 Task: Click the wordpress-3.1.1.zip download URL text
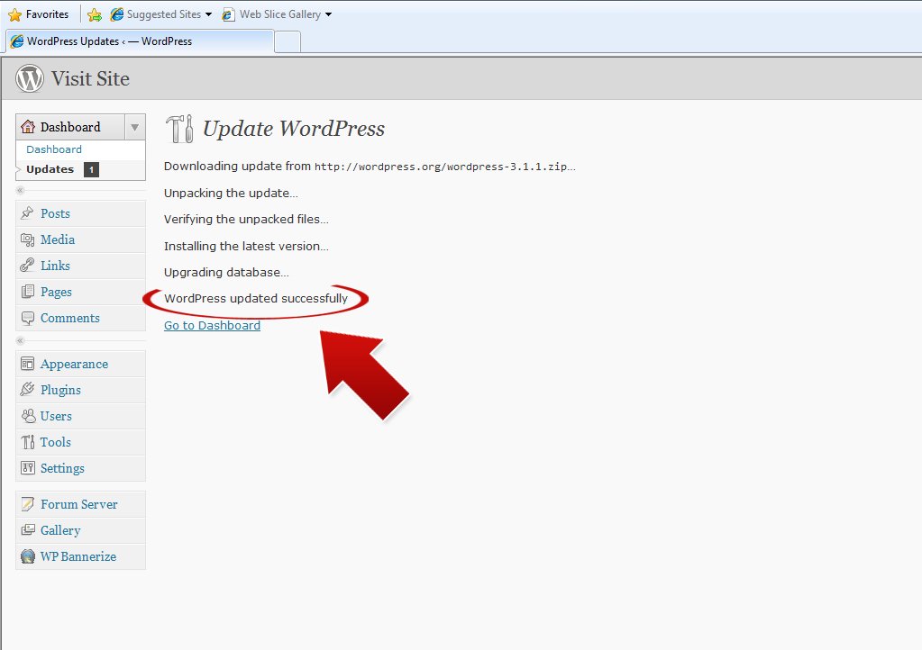tap(441, 167)
